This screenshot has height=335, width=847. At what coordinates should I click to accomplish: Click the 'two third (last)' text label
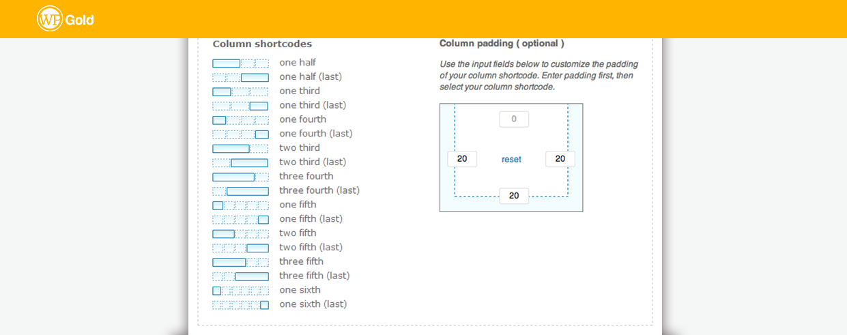(x=313, y=162)
